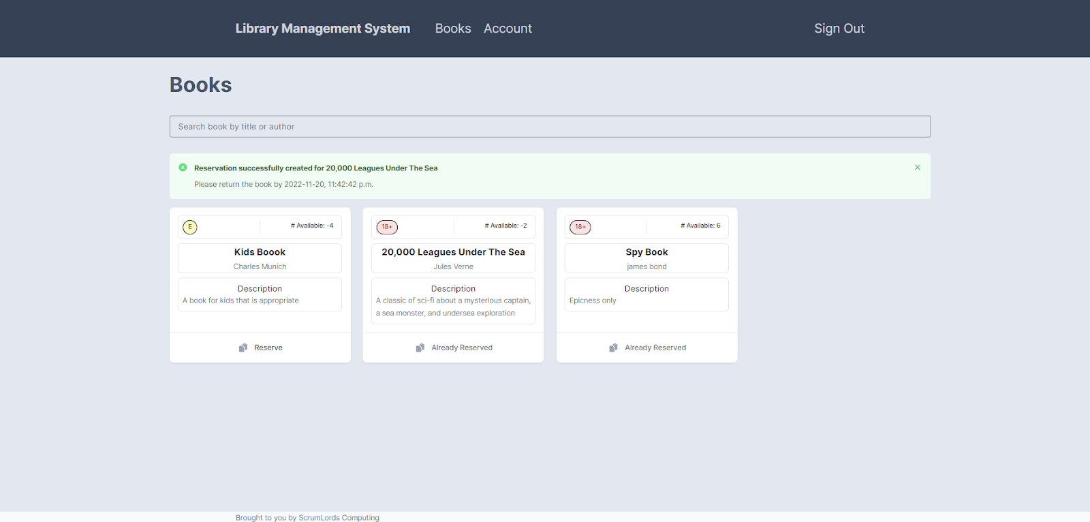Screen dimensions: 1090x522
Task: Click the 18+ badge on 20,000 Leagues card
Action: pyautogui.click(x=387, y=227)
